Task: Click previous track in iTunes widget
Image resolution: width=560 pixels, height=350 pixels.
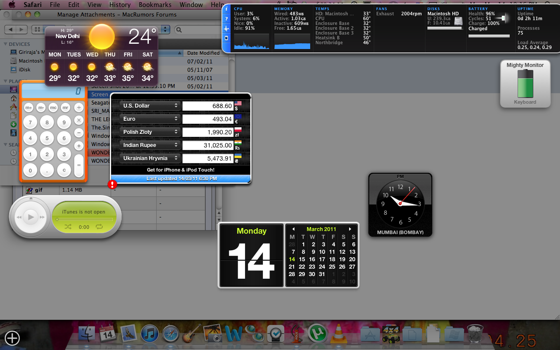Action: coord(19,217)
